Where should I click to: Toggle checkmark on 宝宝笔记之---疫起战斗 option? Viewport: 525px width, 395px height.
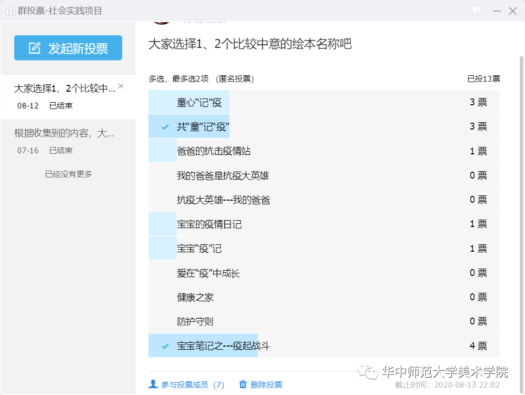(165, 346)
